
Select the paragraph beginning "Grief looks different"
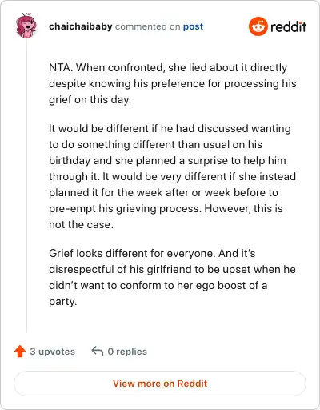172,277
